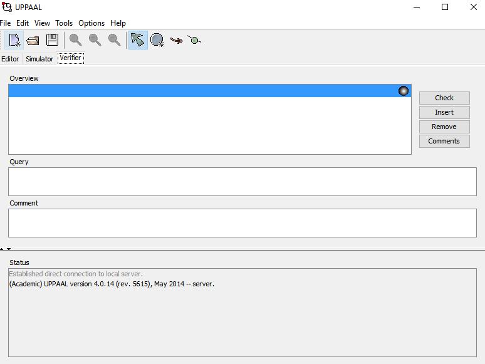Switch to the Simulator tab
This screenshot has width=485, height=364.
[x=39, y=59]
